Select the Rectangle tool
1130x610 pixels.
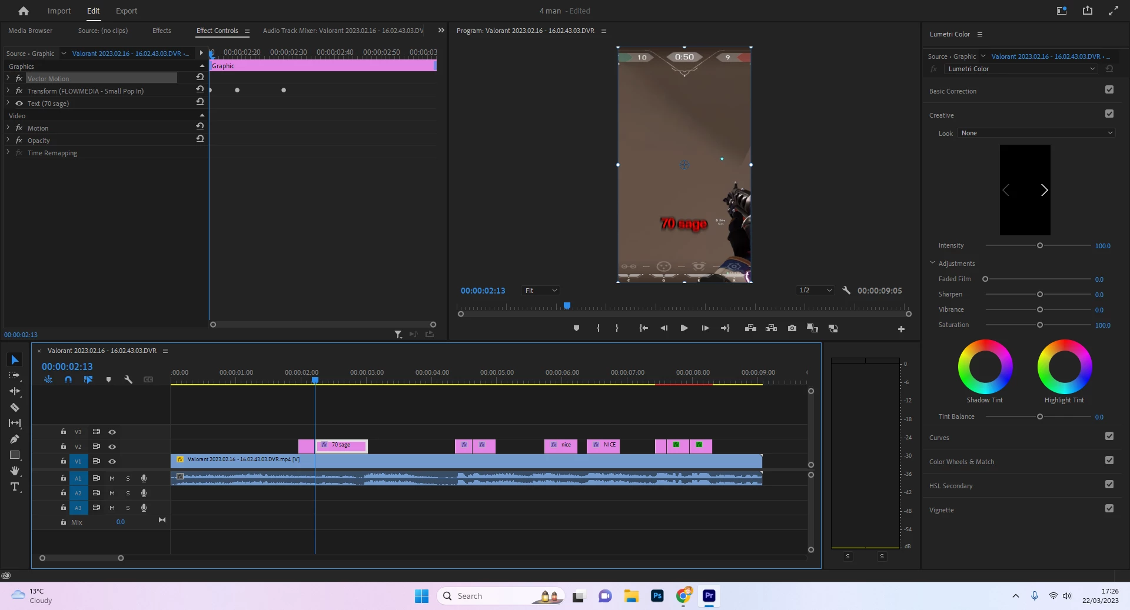15,455
